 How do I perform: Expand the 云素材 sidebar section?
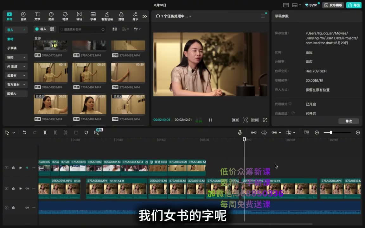[24, 75]
